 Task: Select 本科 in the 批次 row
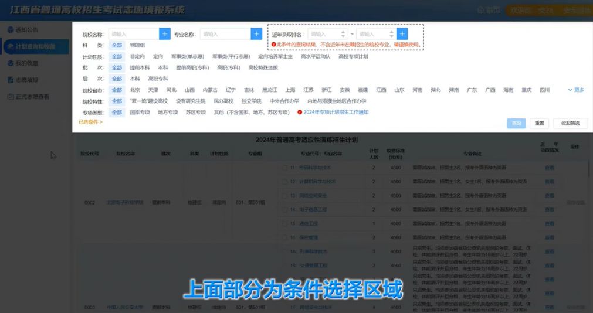pyautogui.click(x=163, y=67)
